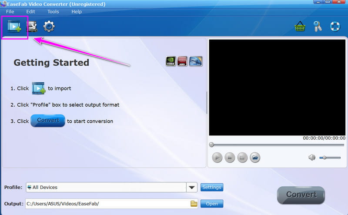This screenshot has width=348, height=215.
Task: Click the Open output folder button
Action: (212, 204)
